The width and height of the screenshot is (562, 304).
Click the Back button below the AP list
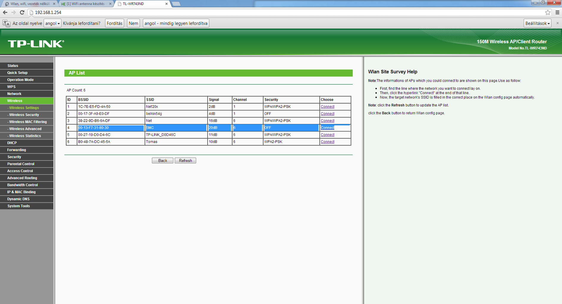[162, 161]
